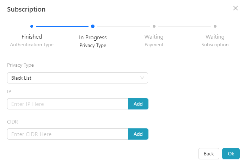Focus the Enter CIDR Here field
Viewport: 244px width, 161px height.
click(x=67, y=134)
